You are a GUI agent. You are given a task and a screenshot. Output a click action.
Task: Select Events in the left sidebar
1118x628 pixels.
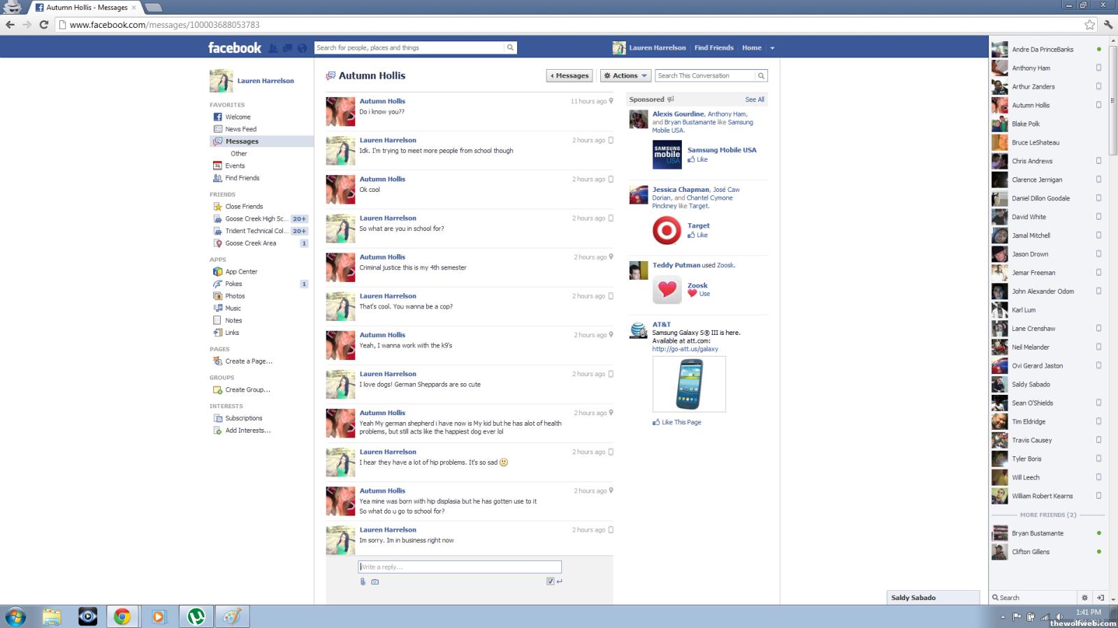[235, 166]
